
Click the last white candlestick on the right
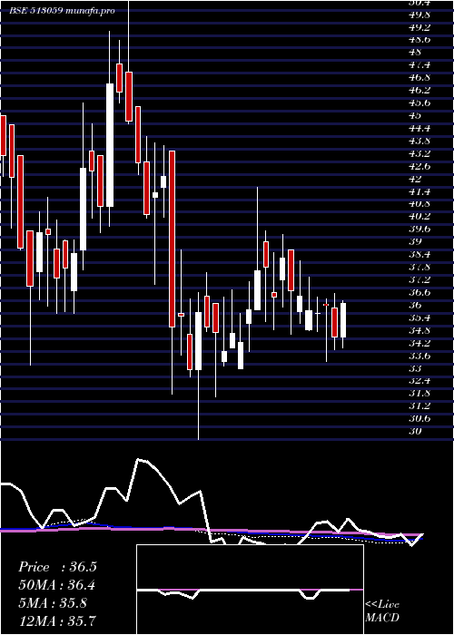coord(343,320)
